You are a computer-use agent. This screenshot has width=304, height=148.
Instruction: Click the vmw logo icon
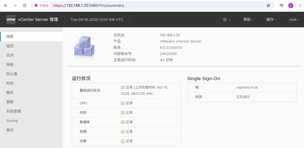[x=11, y=20]
